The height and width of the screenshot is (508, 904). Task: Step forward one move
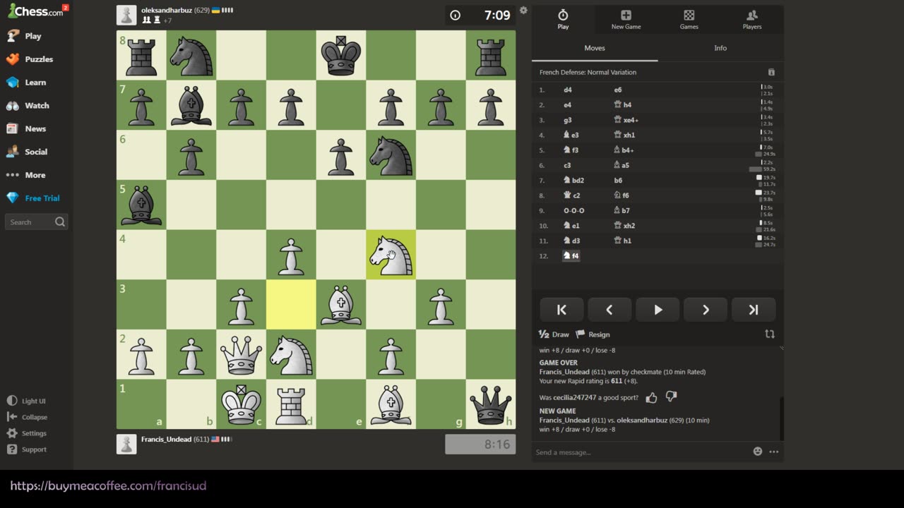pyautogui.click(x=706, y=310)
